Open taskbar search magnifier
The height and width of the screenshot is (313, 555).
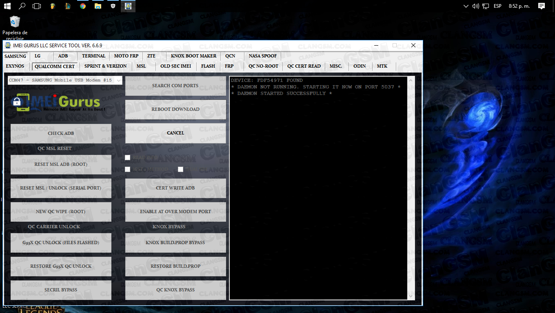tap(22, 6)
